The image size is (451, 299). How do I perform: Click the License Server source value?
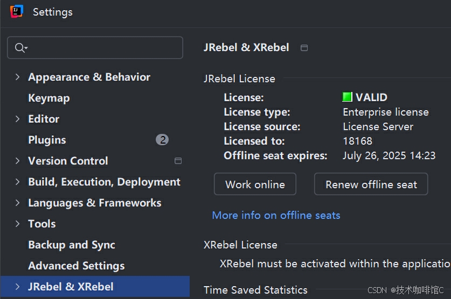[378, 126]
